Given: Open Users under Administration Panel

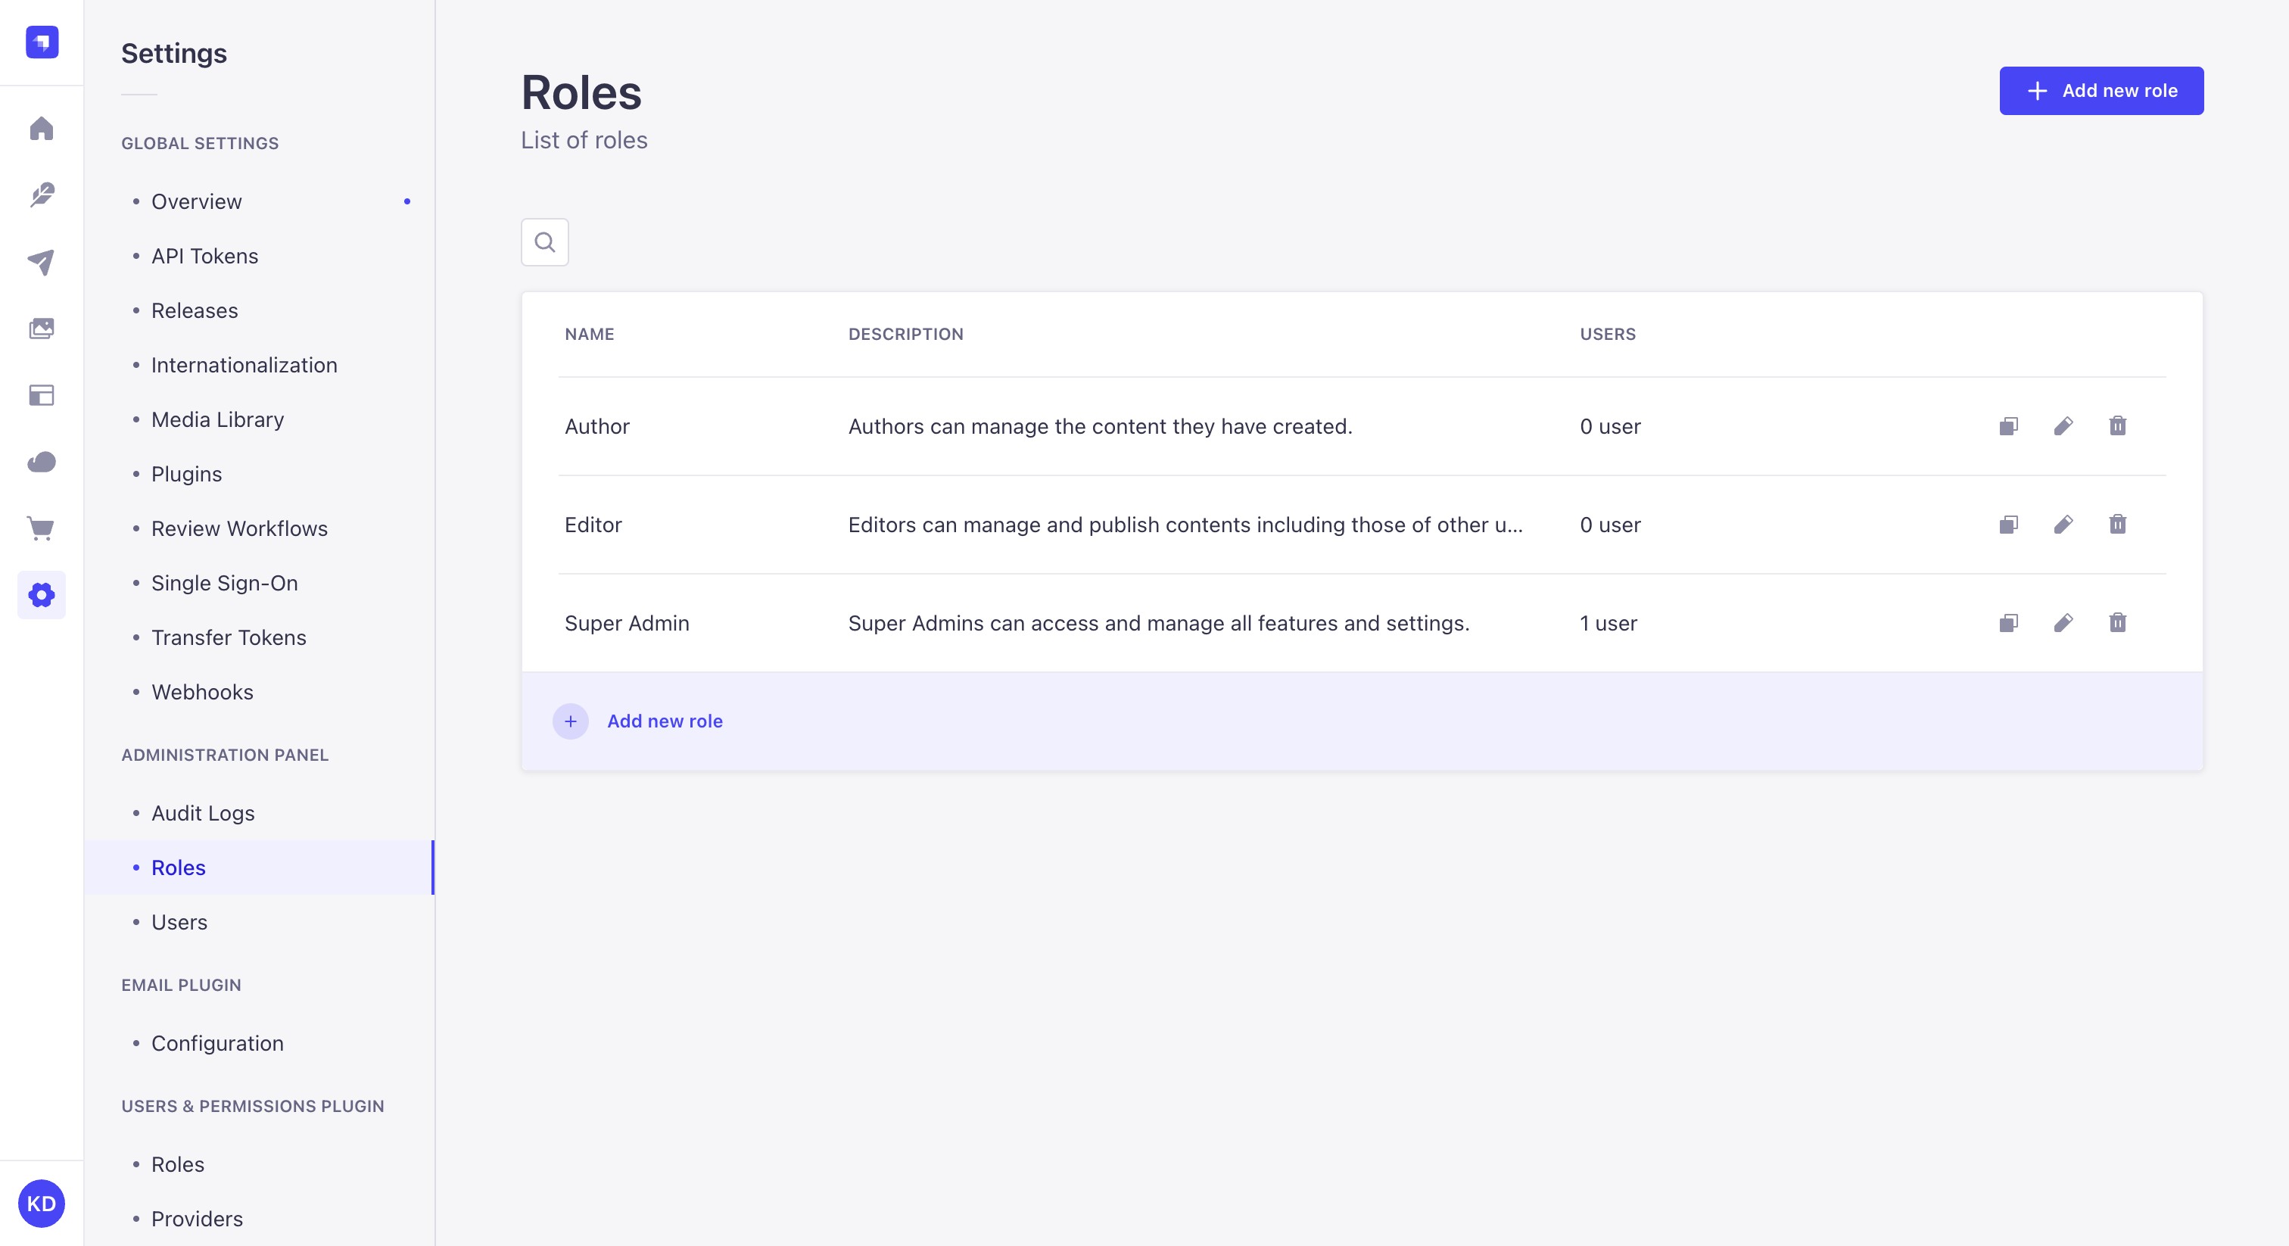Looking at the screenshot, I should tap(260, 923).
